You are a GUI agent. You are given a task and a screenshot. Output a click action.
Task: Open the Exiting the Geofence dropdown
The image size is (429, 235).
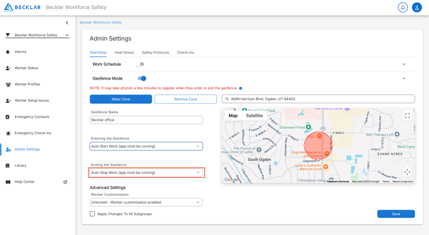point(146,173)
